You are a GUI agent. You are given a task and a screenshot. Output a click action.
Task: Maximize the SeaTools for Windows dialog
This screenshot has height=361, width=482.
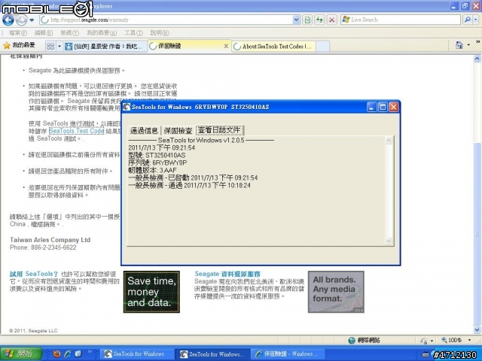tap(383, 107)
